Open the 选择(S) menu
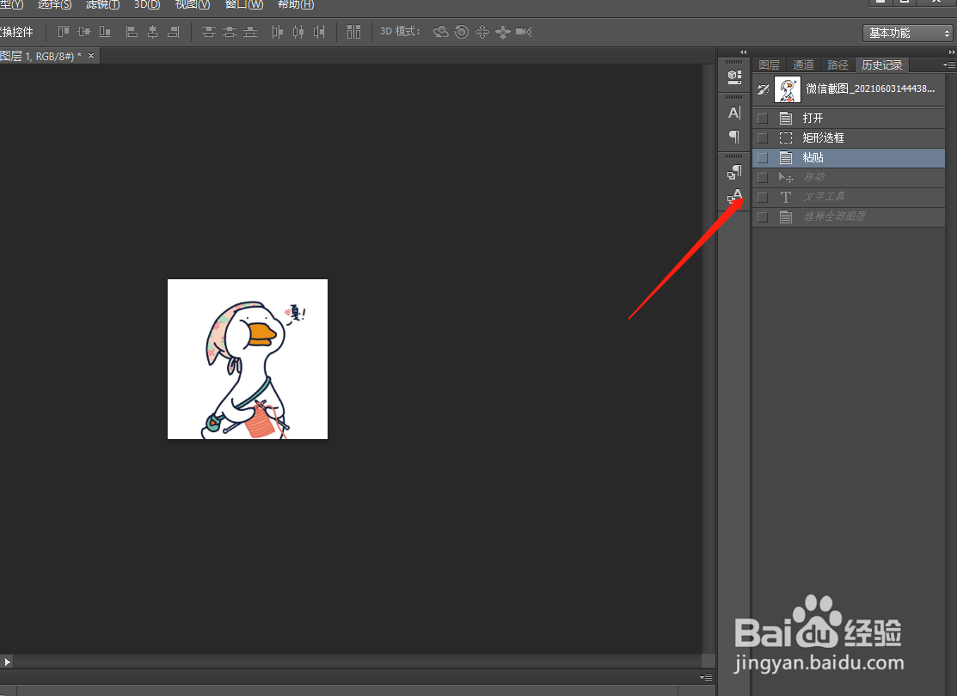957x696 pixels. (x=54, y=5)
